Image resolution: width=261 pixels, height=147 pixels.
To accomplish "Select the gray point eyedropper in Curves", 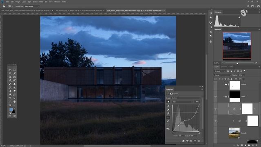I will tap(168, 110).
